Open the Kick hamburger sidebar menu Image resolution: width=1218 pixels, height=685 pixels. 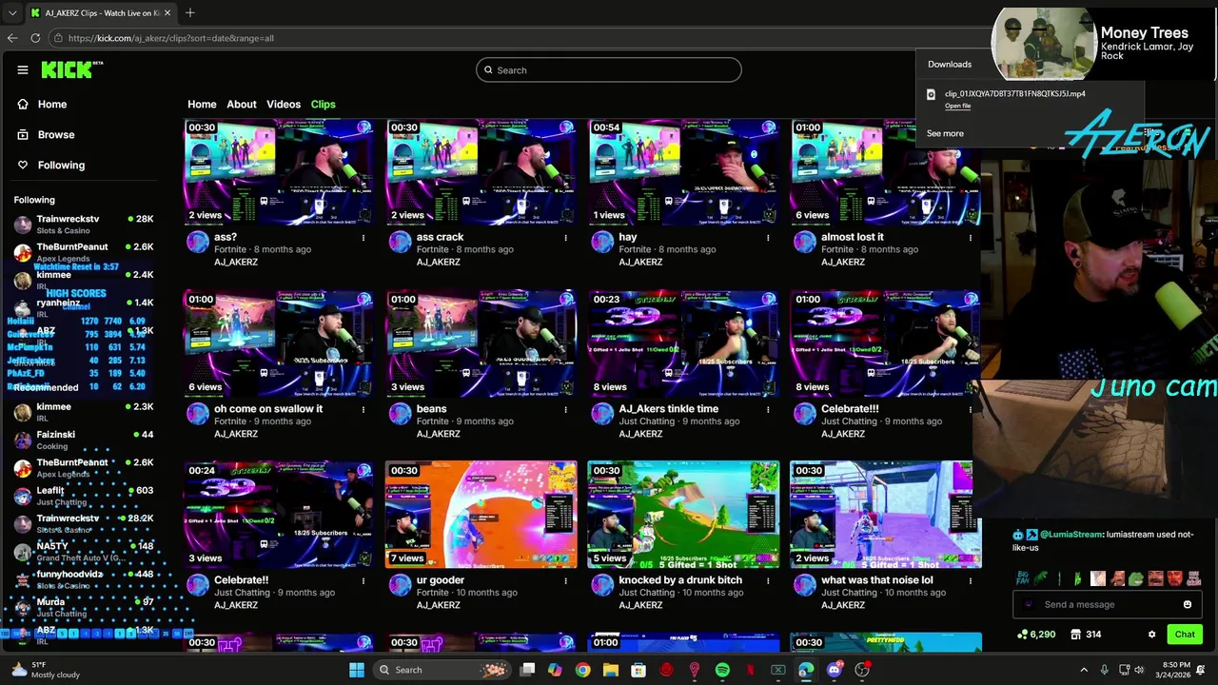pos(23,69)
